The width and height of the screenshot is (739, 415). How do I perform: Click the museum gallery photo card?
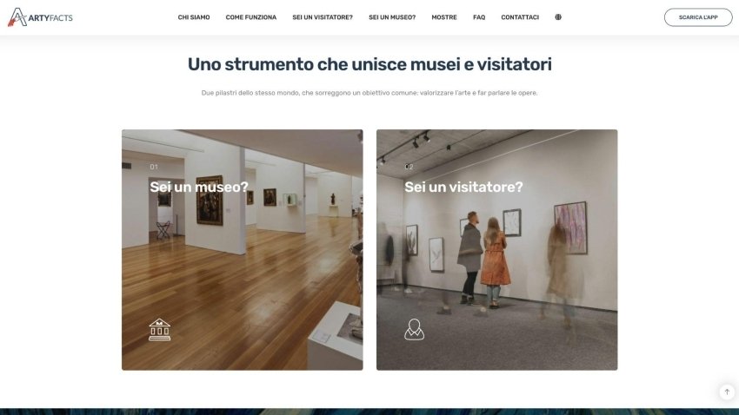[243, 250]
